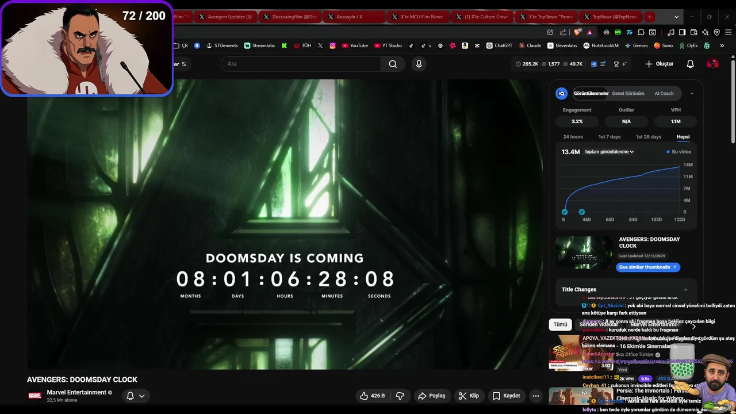Switch to the DiscussingFilm browser tab
Screen dimensions: 736x414
tap(290, 17)
